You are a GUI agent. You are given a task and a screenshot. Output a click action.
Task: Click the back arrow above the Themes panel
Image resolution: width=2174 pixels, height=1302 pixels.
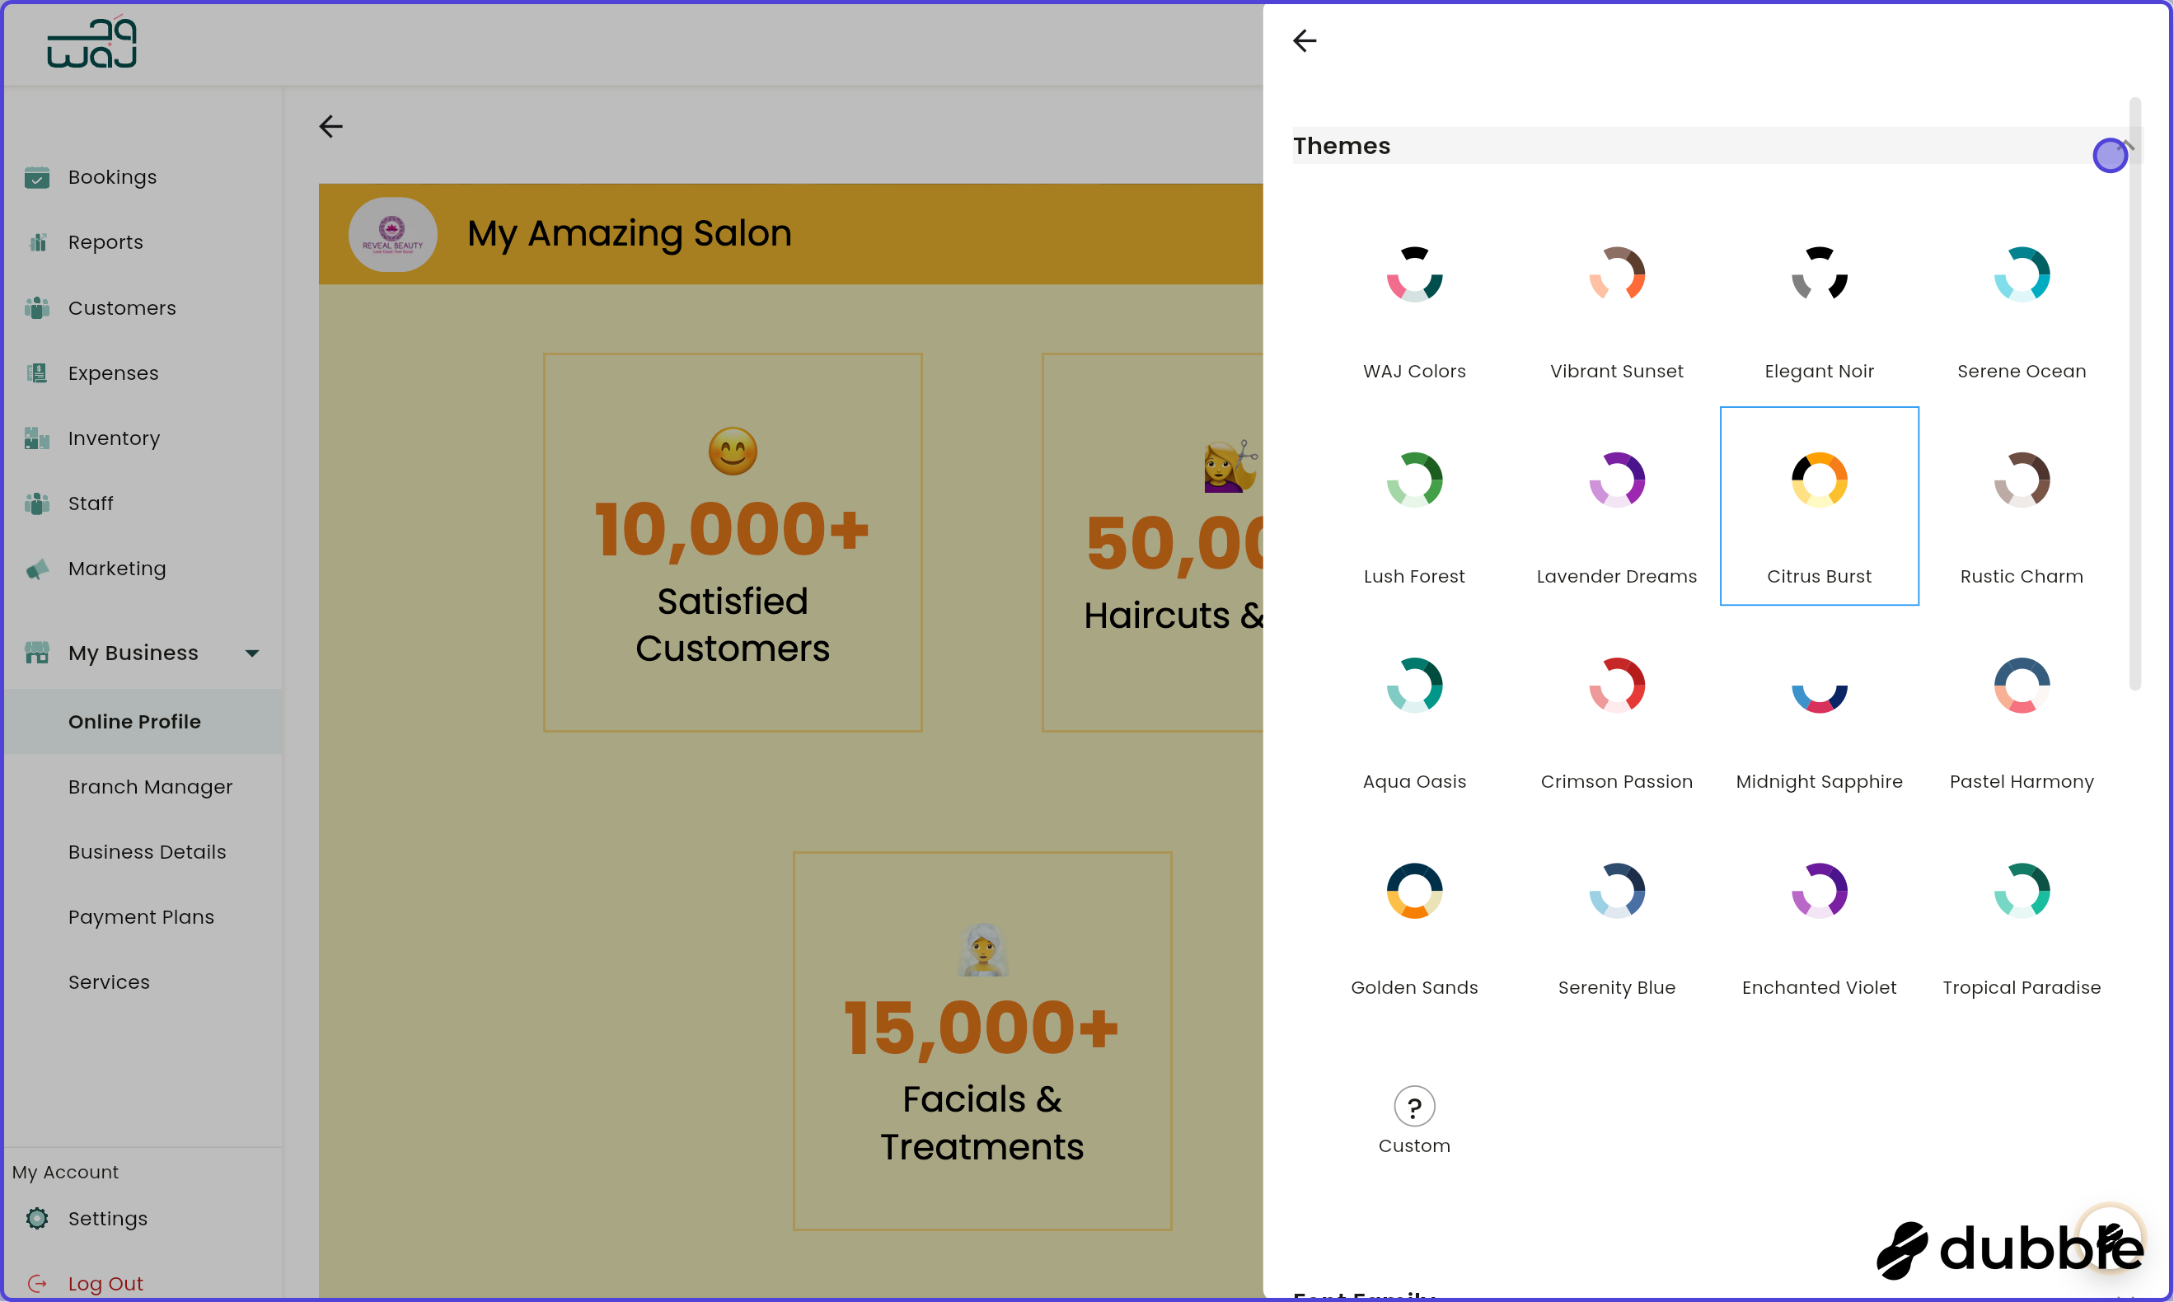click(x=1305, y=40)
